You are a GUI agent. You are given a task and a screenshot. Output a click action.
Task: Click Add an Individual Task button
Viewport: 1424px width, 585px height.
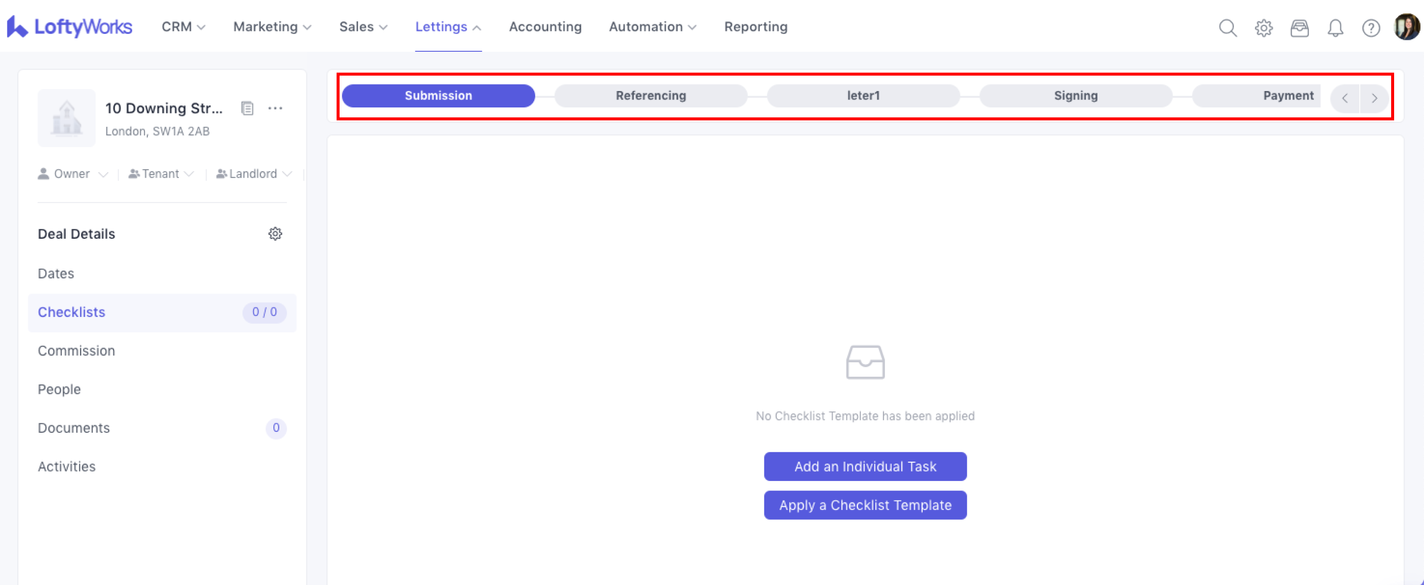[x=865, y=467]
